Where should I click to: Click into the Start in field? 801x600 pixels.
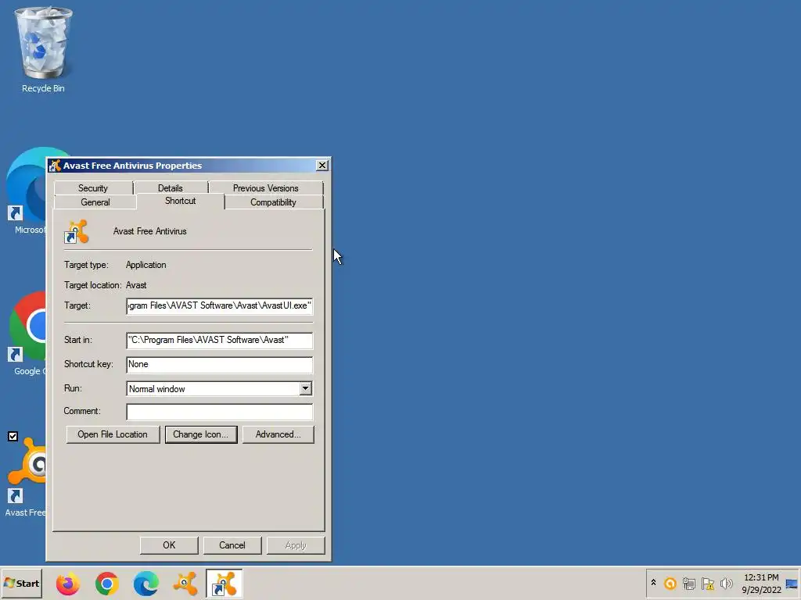pos(219,341)
